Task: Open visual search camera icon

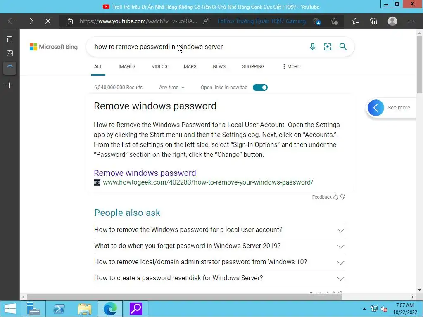Action: pos(328,47)
